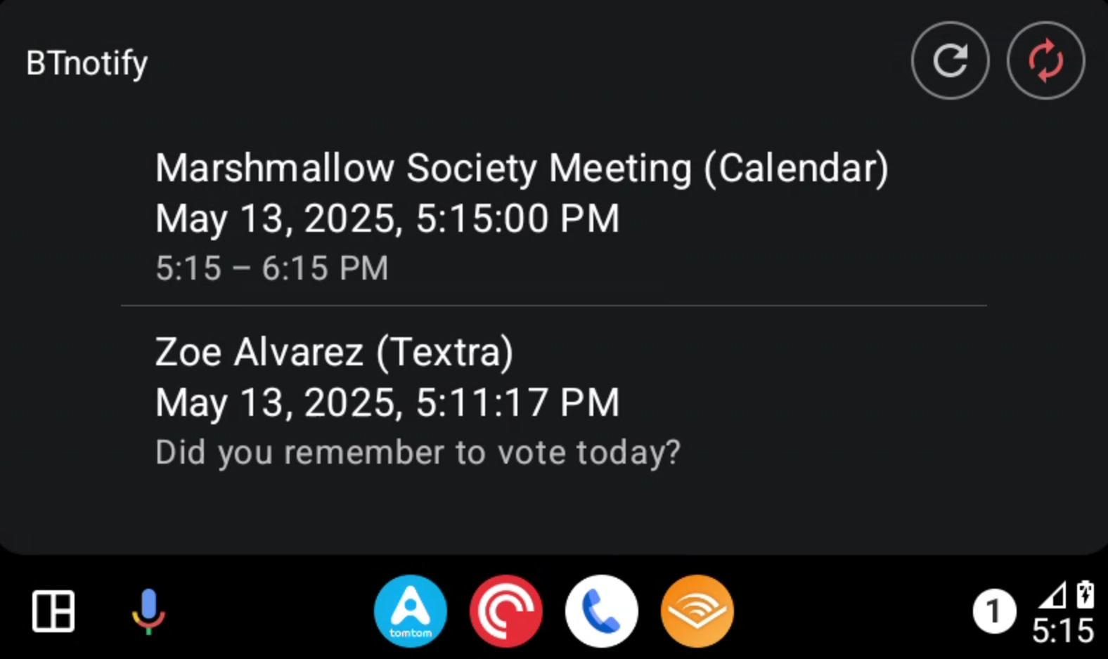Tap the cellular signal strength icon
The width and height of the screenshot is (1108, 659).
(x=1052, y=596)
